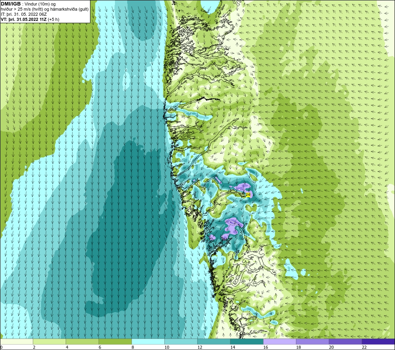The width and height of the screenshot is (395, 350).
Task: Click the '(+5 h)' forecast offset text
Action: coord(53,19)
